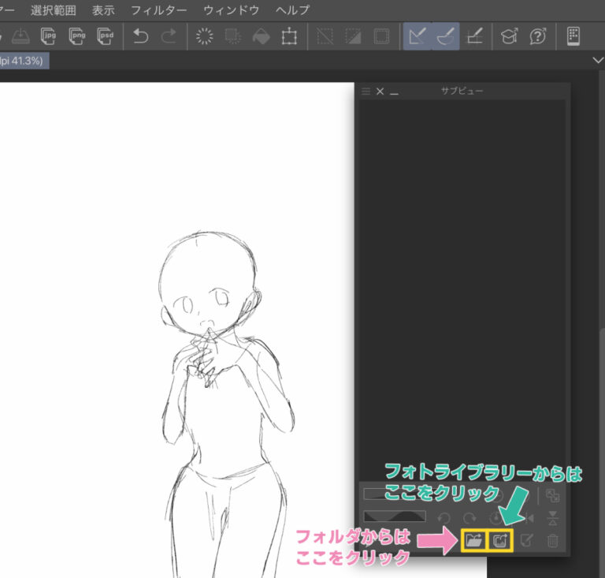Expand the canvas tab list chevron

coord(596,61)
